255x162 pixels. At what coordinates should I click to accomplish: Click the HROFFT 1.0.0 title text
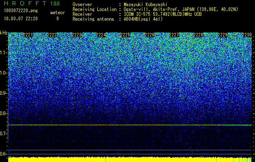(32, 3)
